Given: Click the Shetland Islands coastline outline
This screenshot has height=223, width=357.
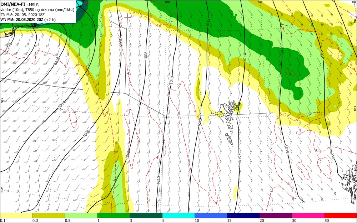Looking at the screenshot, I should [x=349, y=183].
